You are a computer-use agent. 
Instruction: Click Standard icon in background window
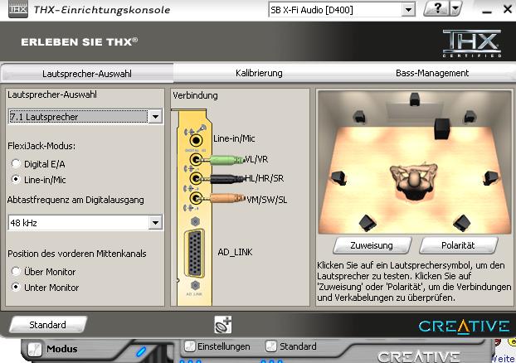click(270, 346)
